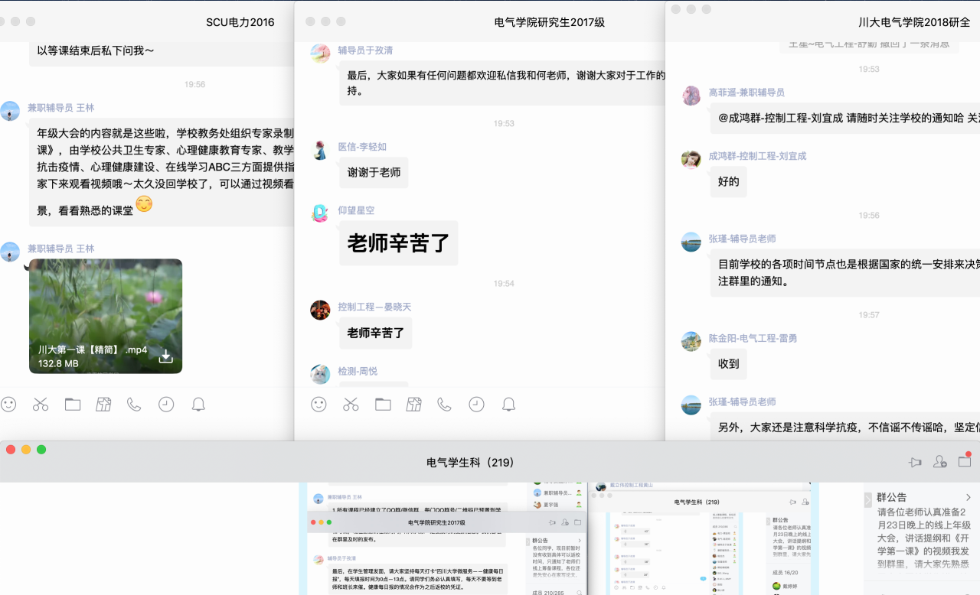Open emoji picker in 电气学院研究生2017级 chat

(319, 405)
